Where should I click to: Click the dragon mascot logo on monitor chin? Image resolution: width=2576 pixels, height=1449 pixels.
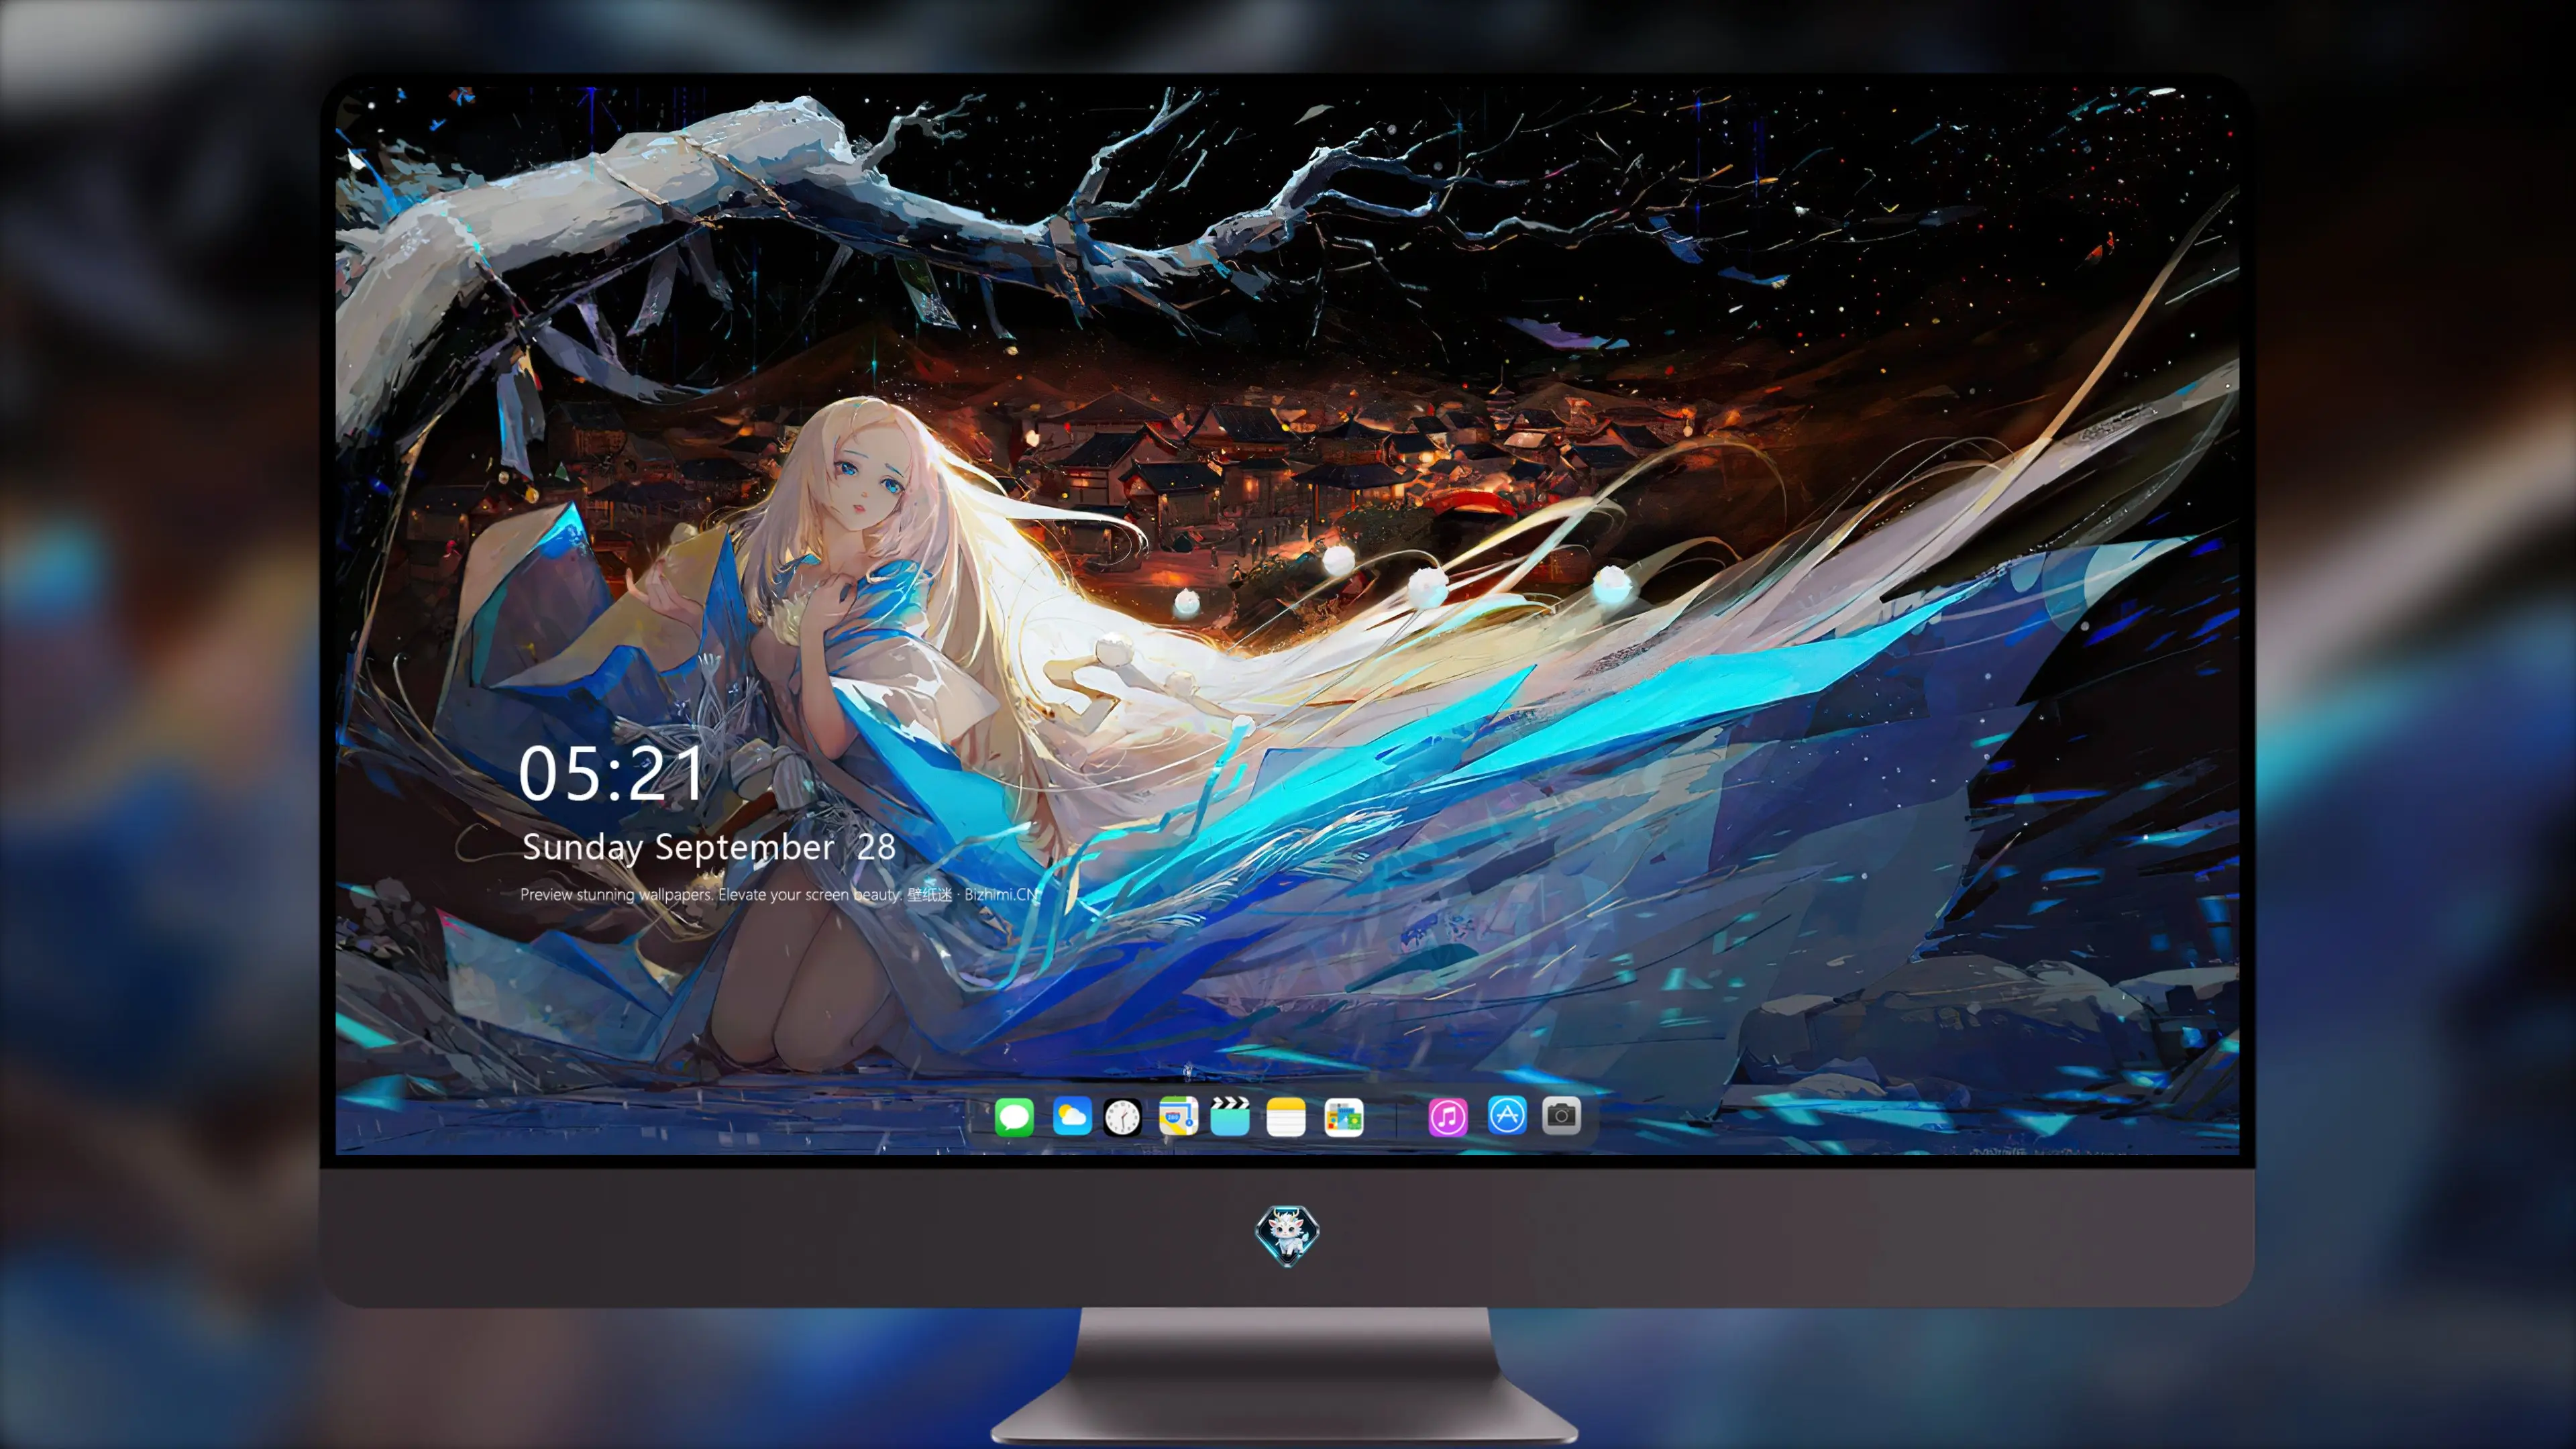(1287, 1235)
